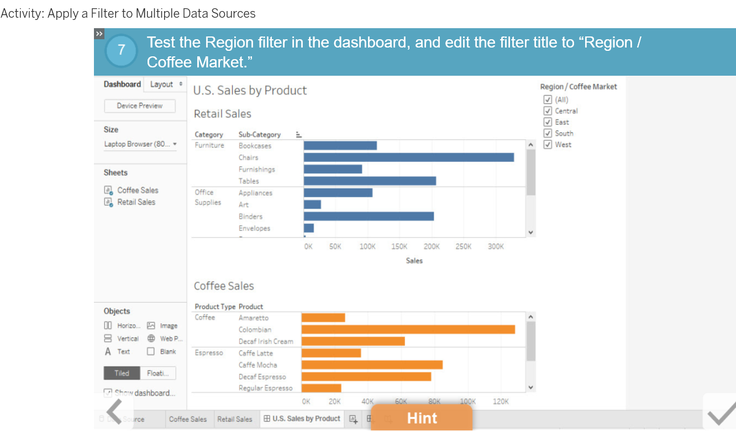Click the Bookcases row label

[x=255, y=146]
